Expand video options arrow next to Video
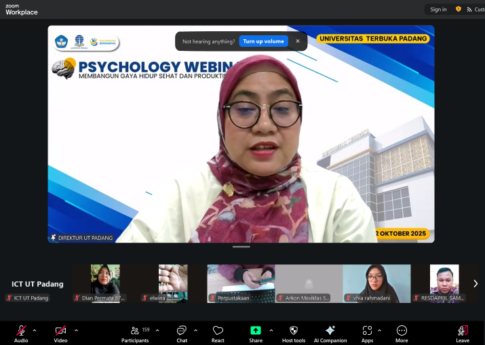Viewport: 485px width, 345px height. [76, 330]
